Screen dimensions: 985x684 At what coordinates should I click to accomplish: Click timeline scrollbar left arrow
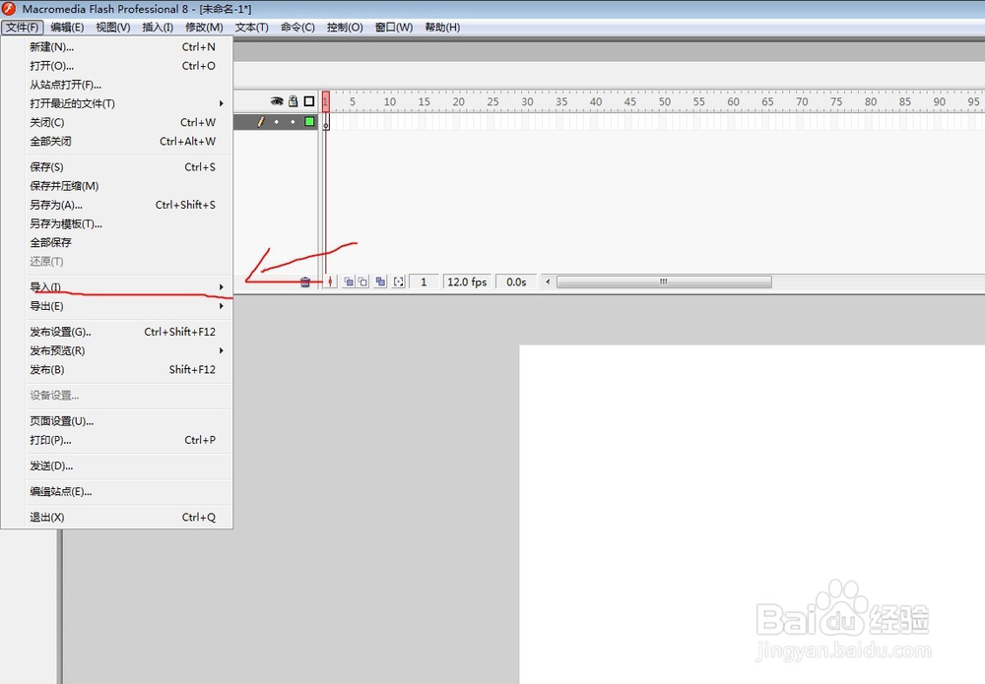tap(548, 281)
